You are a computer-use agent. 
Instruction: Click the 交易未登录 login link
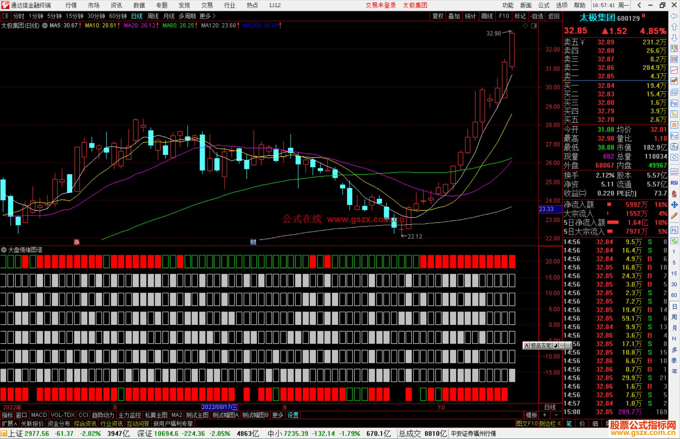[x=381, y=5]
